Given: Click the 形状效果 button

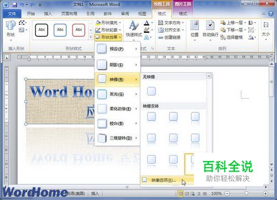Looking at the screenshot, I should click(x=108, y=37).
